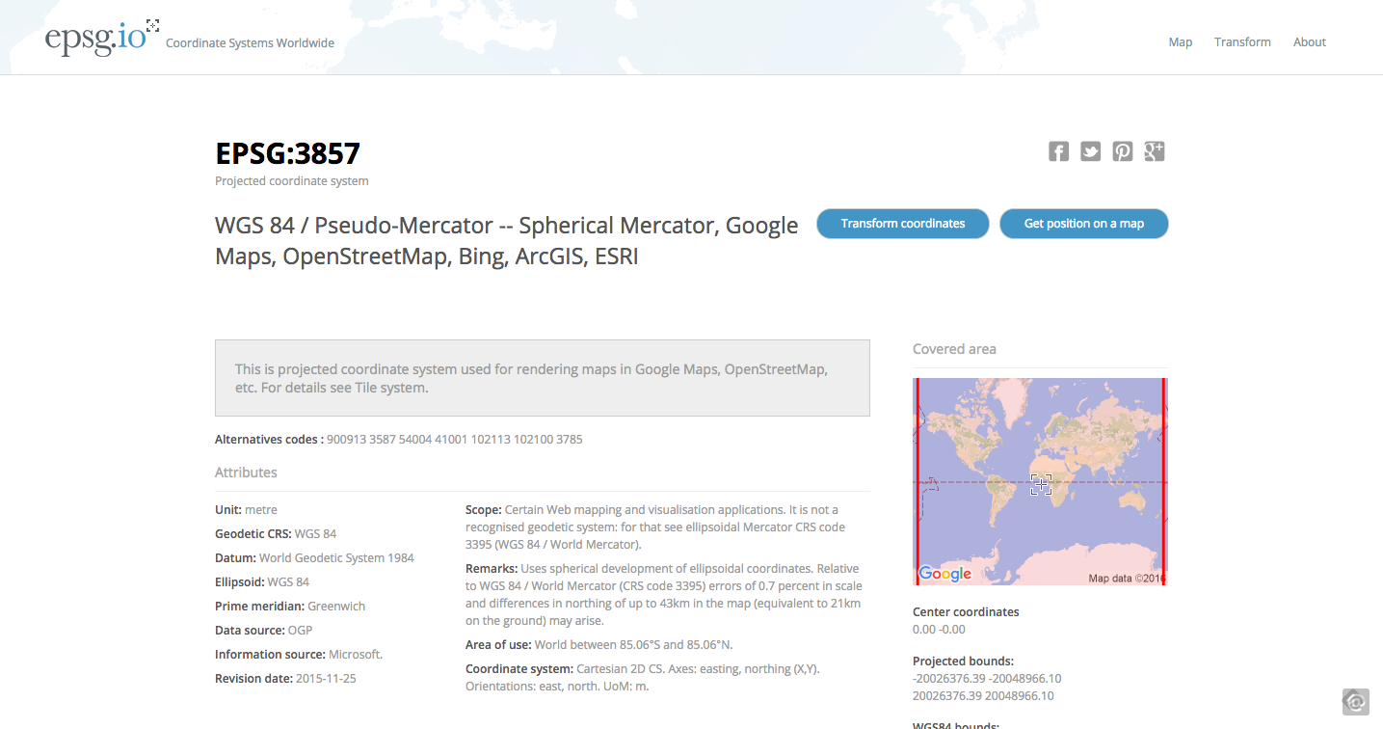Viewport: 1383px width, 729px height.
Task: Click projected bounds -20026376.39 -20048966.10
Action: click(x=987, y=679)
